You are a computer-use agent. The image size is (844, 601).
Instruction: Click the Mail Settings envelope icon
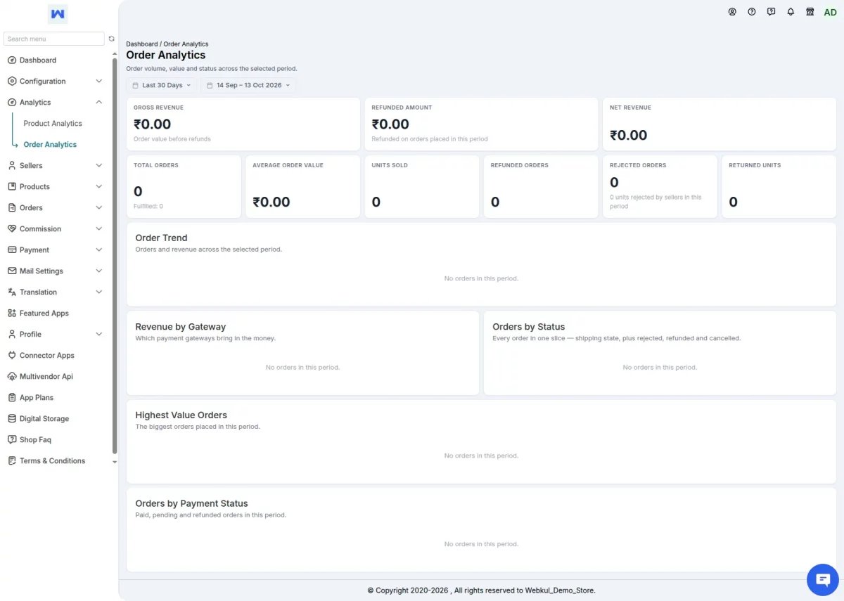[12, 271]
